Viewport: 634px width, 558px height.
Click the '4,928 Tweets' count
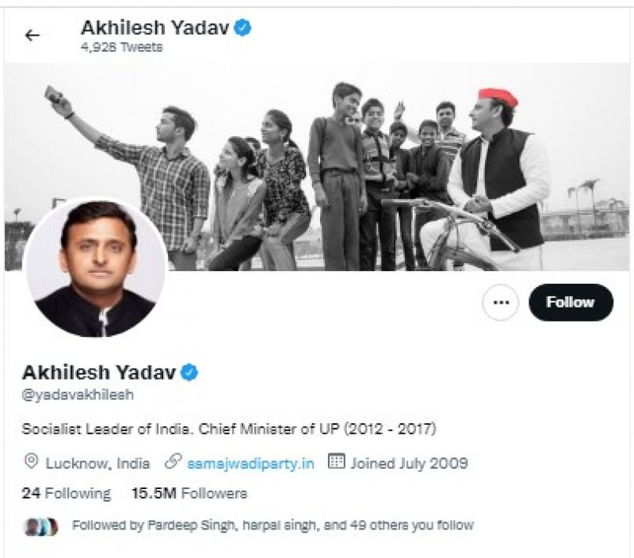[120, 48]
